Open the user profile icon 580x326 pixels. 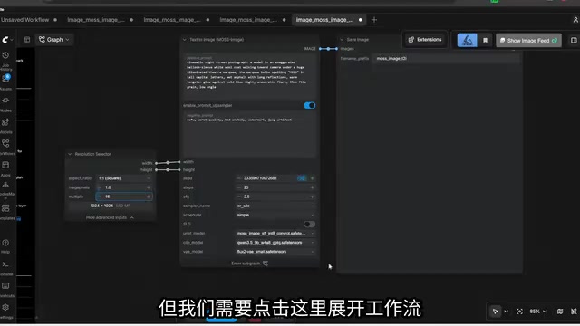tap(575, 20)
